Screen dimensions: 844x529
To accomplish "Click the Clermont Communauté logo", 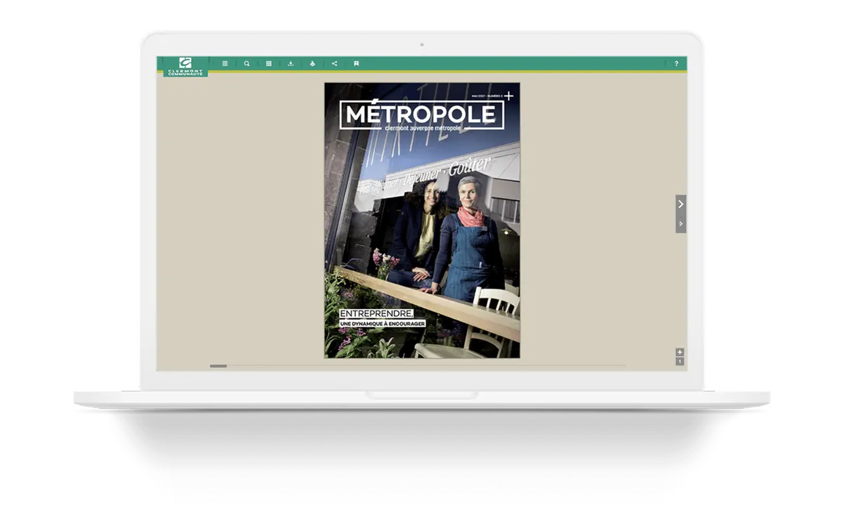I will point(185,67).
